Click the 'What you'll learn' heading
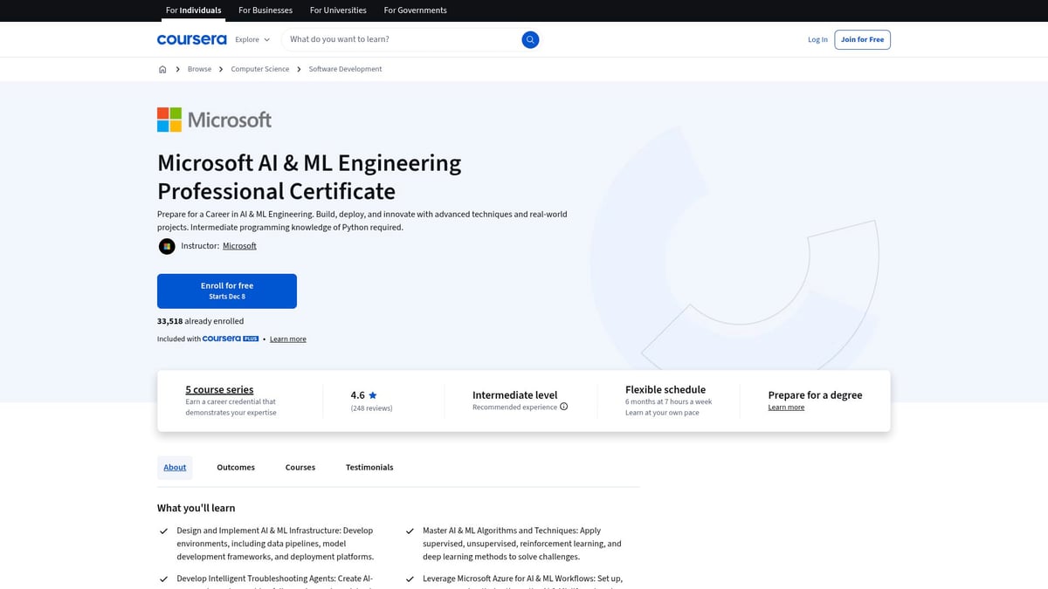Viewport: 1048px width, 589px height. (196, 508)
